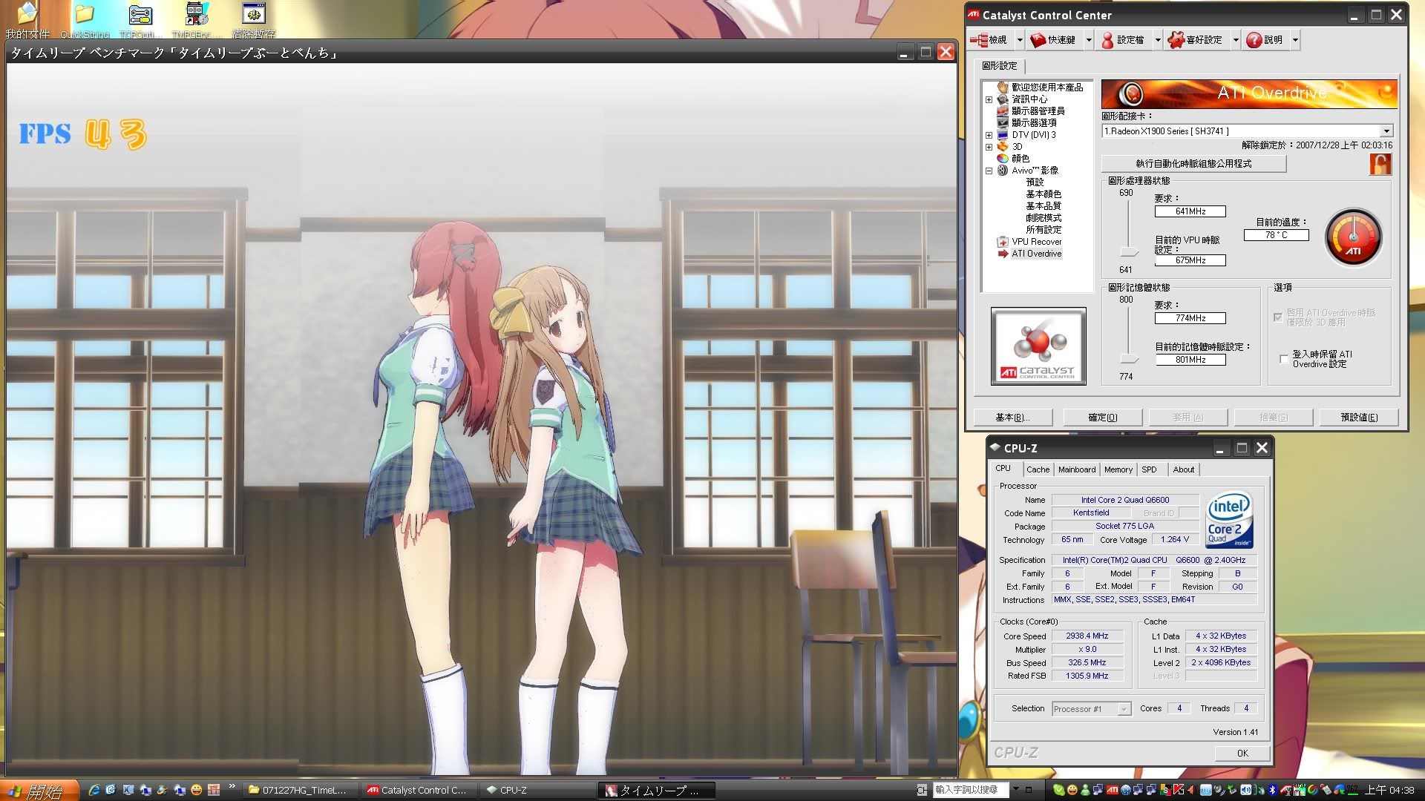This screenshot has width=1425, height=801.
Task: Click the 執行自動化時脈組態公用程式 button
Action: coord(1193,164)
